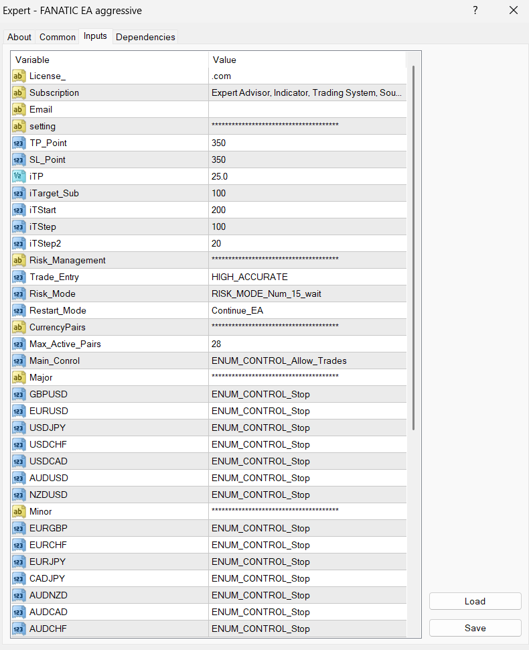The image size is (529, 650).
Task: Click the integer icon next to TP_Point
Action: click(19, 143)
